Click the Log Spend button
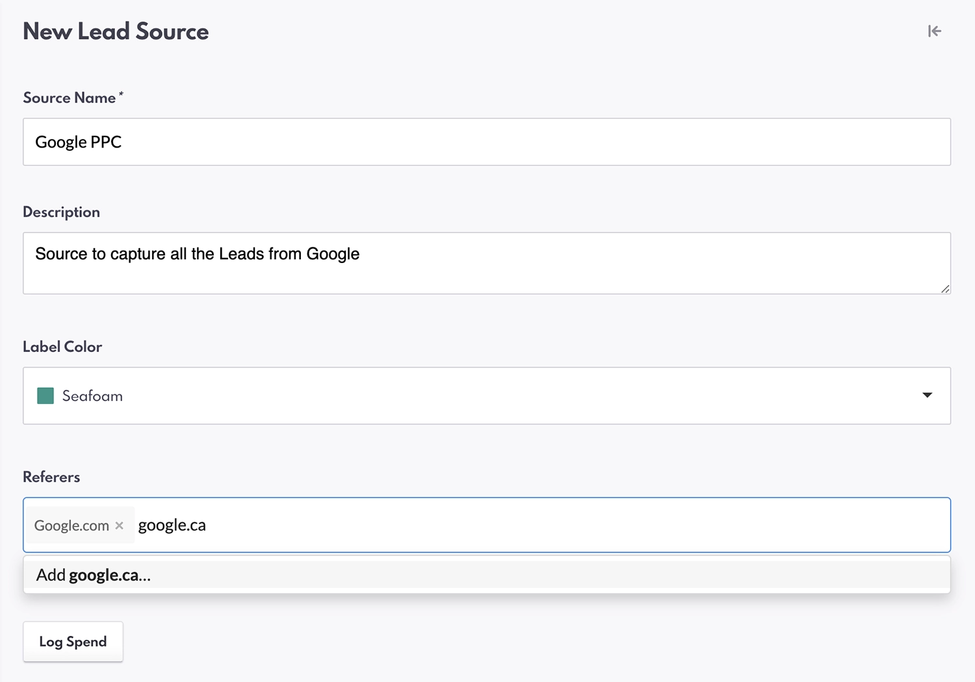This screenshot has width=975, height=682. click(x=72, y=642)
